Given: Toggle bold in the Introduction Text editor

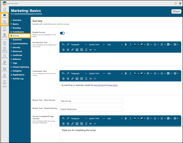Looking at the screenshot, I should [x=126, y=44].
